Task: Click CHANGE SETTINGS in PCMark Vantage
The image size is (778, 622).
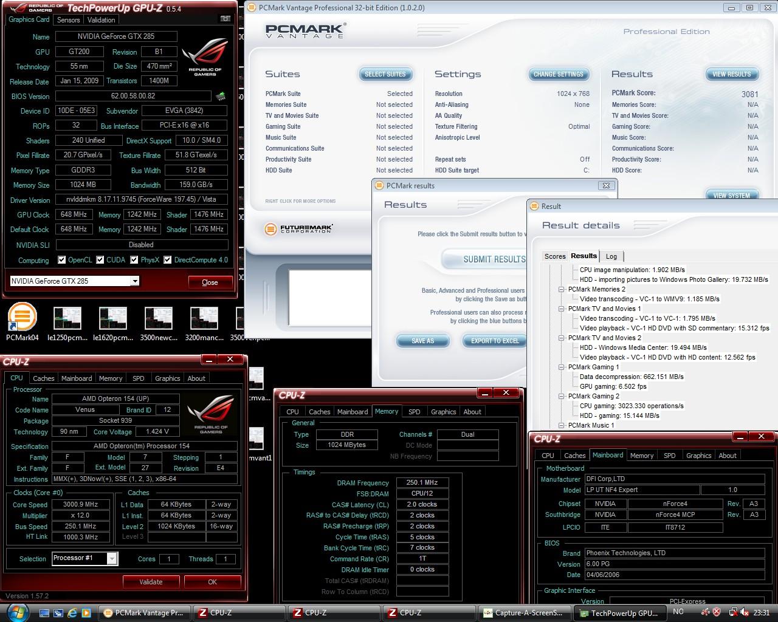Action: point(558,74)
